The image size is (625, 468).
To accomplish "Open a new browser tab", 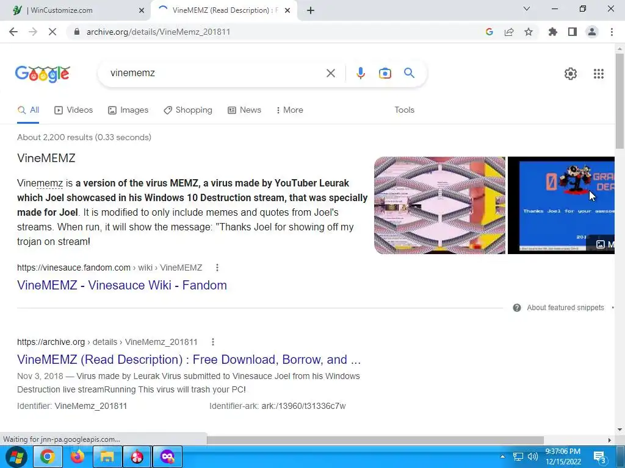I will pyautogui.click(x=311, y=10).
